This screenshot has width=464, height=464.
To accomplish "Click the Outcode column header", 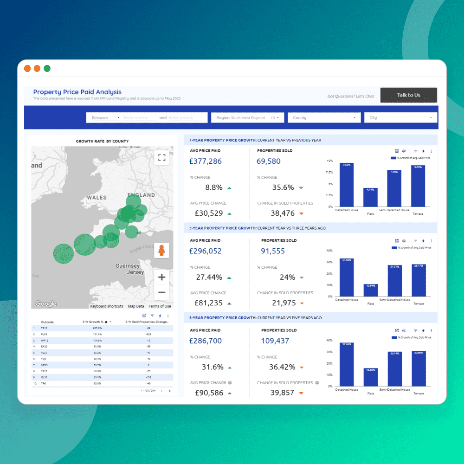I will pyautogui.click(x=47, y=322).
